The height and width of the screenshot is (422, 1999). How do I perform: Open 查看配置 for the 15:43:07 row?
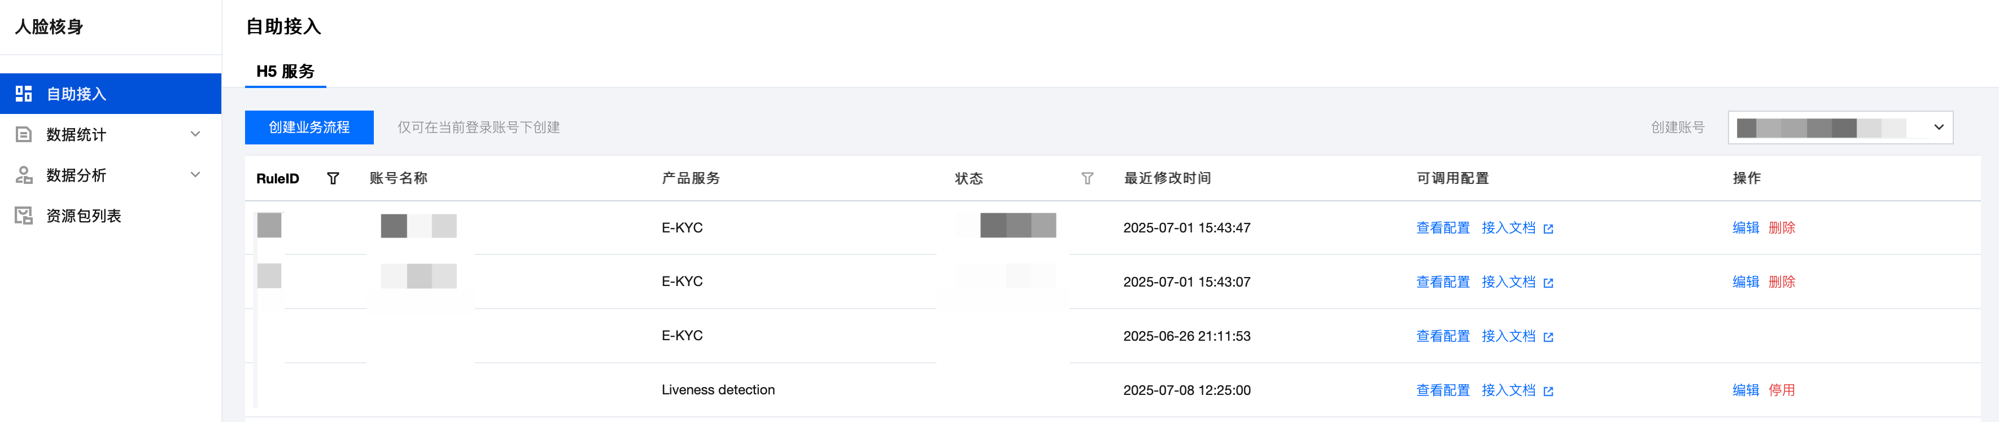[1443, 282]
